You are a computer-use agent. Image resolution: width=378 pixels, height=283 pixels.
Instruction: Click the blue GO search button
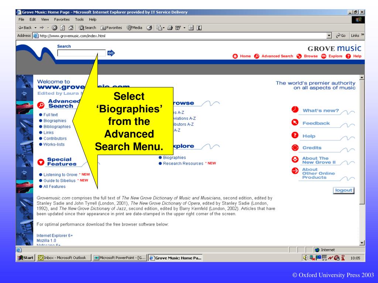[x=111, y=53]
